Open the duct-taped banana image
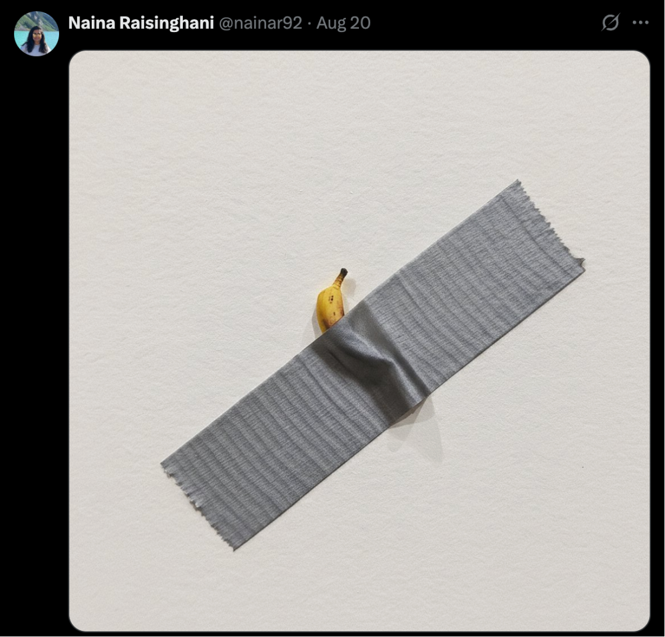665x637 pixels. 359,341
